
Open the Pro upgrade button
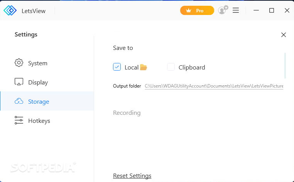[x=197, y=10]
